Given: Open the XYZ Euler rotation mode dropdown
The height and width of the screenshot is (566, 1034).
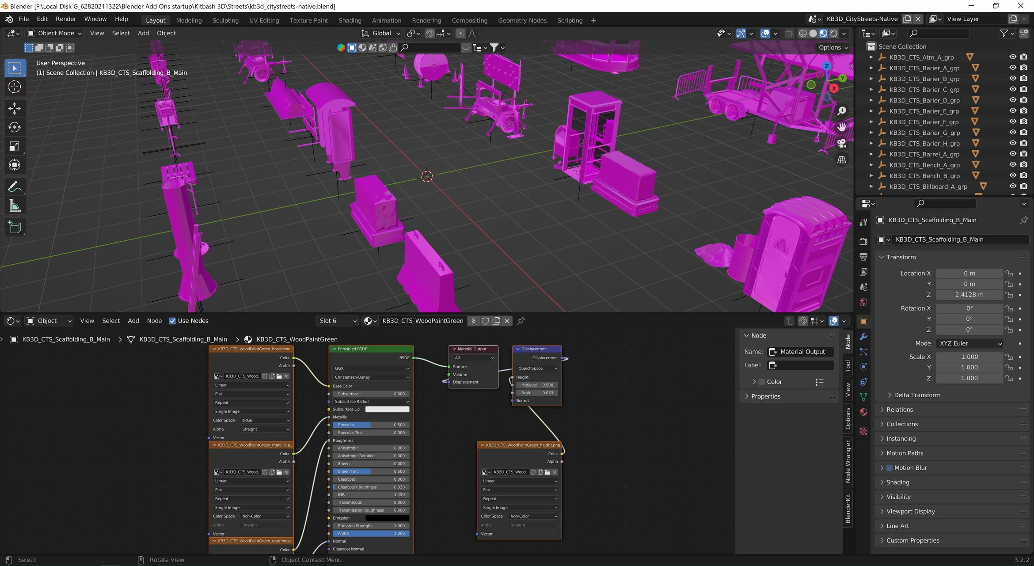Looking at the screenshot, I should click(x=969, y=343).
